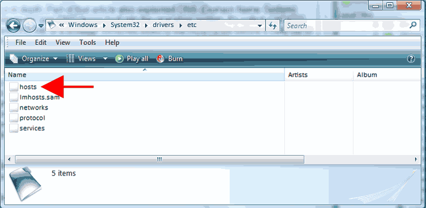The width and height of the screenshot is (426, 208).
Task: Select the services file icon
Action: [x=14, y=128]
